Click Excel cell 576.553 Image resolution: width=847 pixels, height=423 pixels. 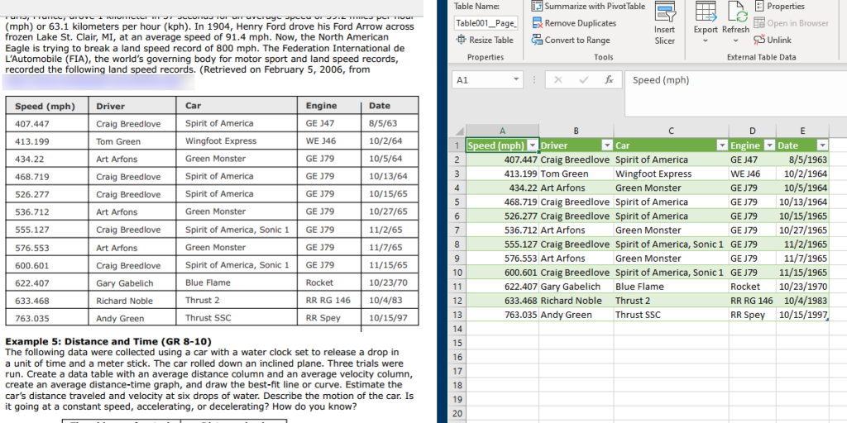point(502,259)
